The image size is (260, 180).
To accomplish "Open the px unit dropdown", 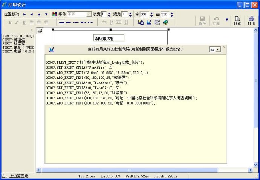I will click(215, 49).
